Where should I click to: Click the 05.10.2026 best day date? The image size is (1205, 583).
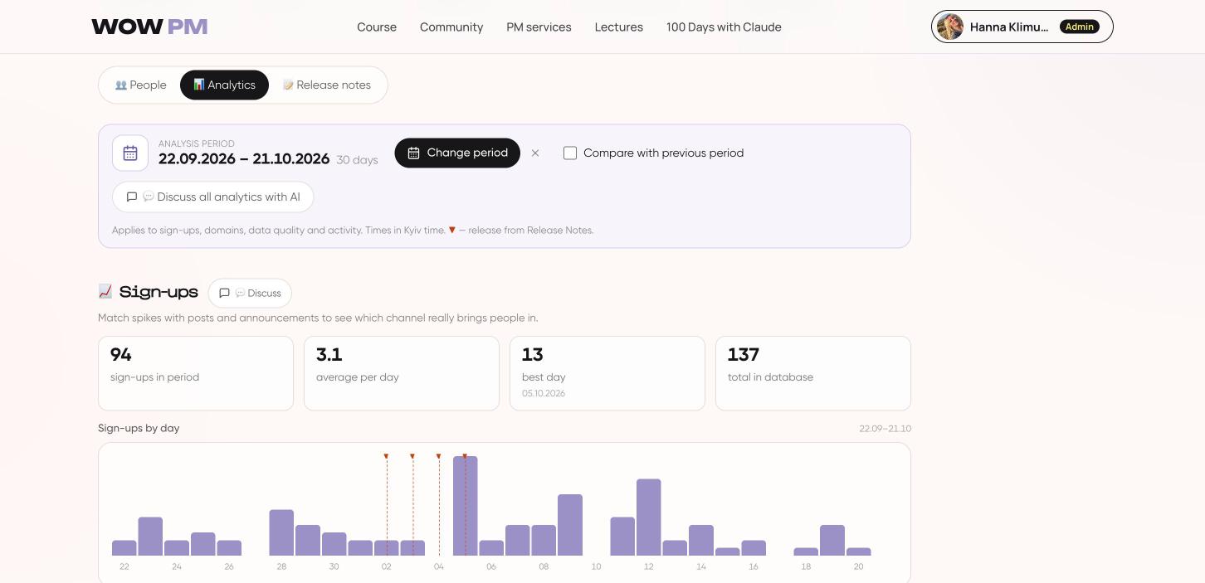(x=544, y=393)
